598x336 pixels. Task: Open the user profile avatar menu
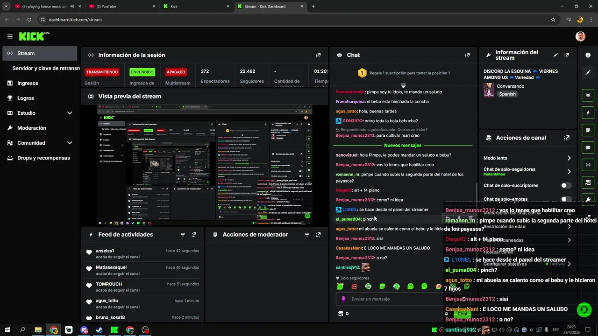coord(580,36)
